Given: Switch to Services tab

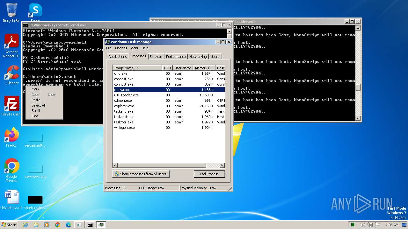Looking at the screenshot, I should (156, 57).
